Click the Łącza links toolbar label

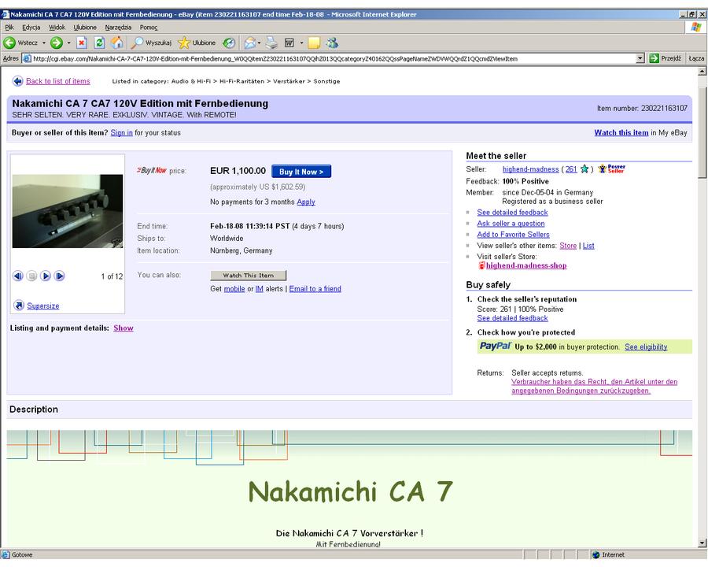pyautogui.click(x=696, y=58)
